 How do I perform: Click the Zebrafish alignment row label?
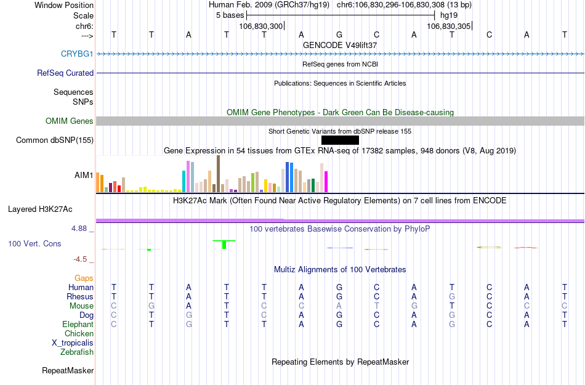click(77, 352)
